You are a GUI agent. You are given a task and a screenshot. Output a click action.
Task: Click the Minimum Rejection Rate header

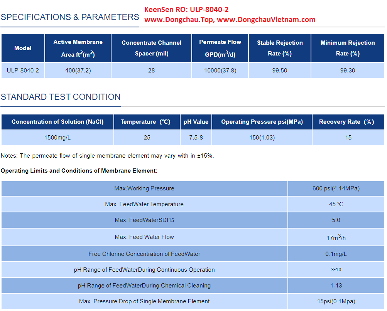347,48
